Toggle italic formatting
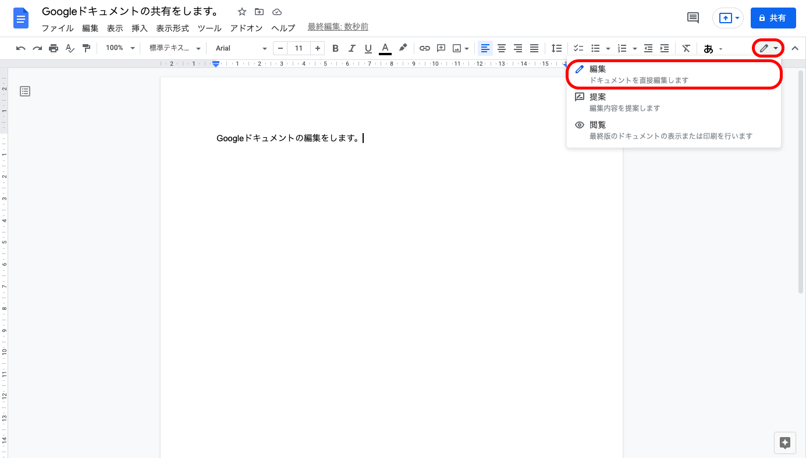The image size is (806, 458). pos(351,48)
